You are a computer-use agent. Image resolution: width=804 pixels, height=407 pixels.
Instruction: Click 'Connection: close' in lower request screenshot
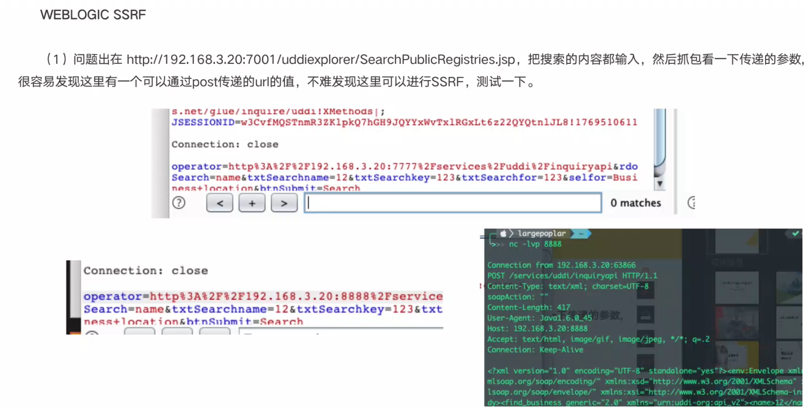click(146, 271)
